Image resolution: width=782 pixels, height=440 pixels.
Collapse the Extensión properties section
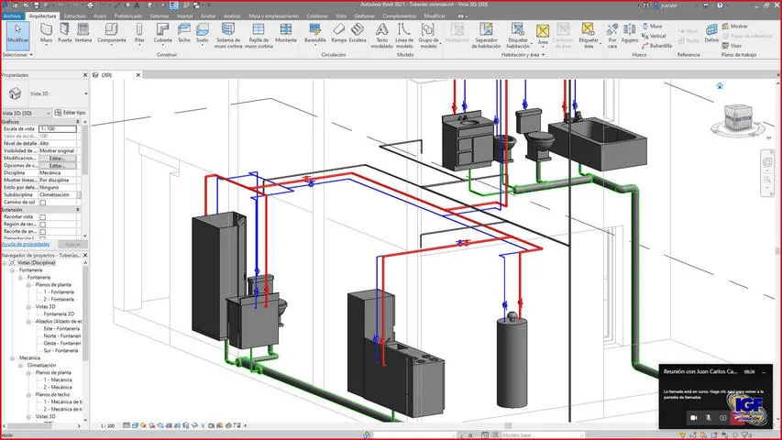pos(78,210)
